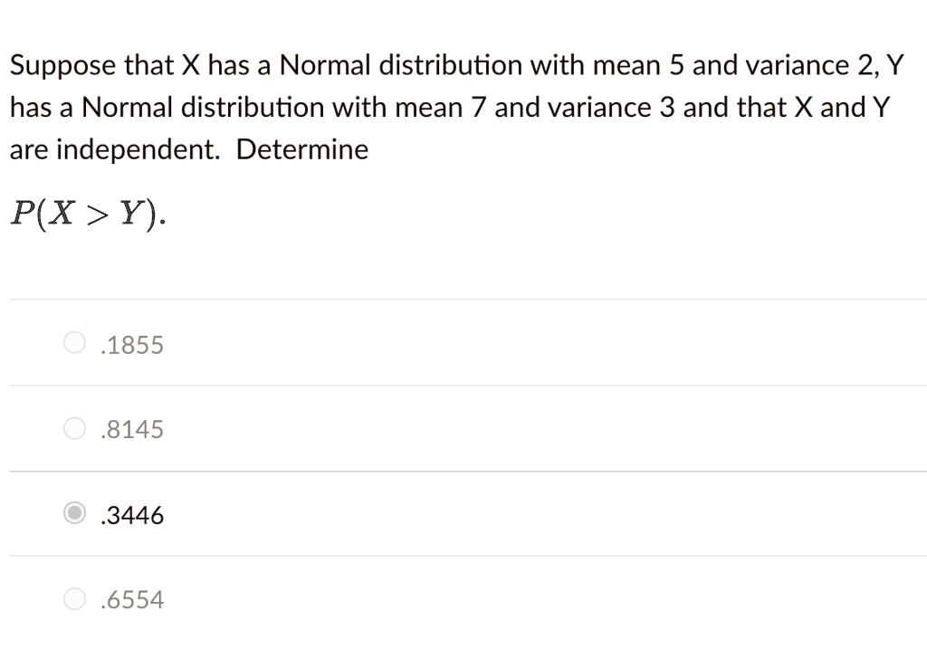This screenshot has width=927, height=649.
Task: Select the .8145 radio button
Action: 73,428
